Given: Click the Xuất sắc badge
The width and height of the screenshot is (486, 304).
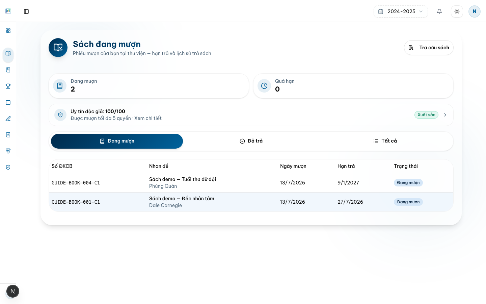Looking at the screenshot, I should (x=426, y=115).
